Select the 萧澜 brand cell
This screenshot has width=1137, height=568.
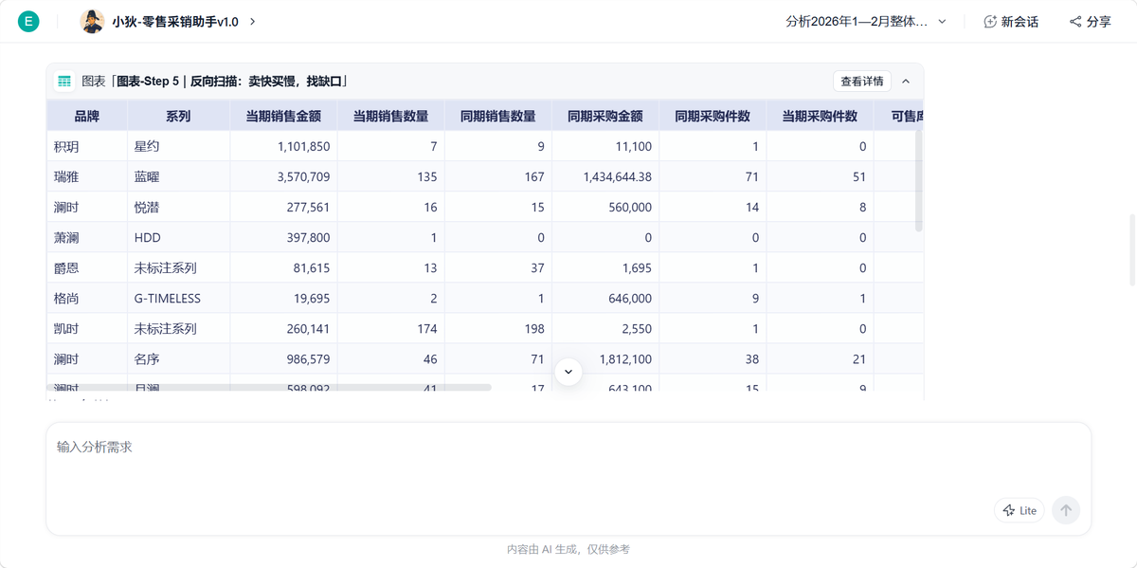[87, 237]
